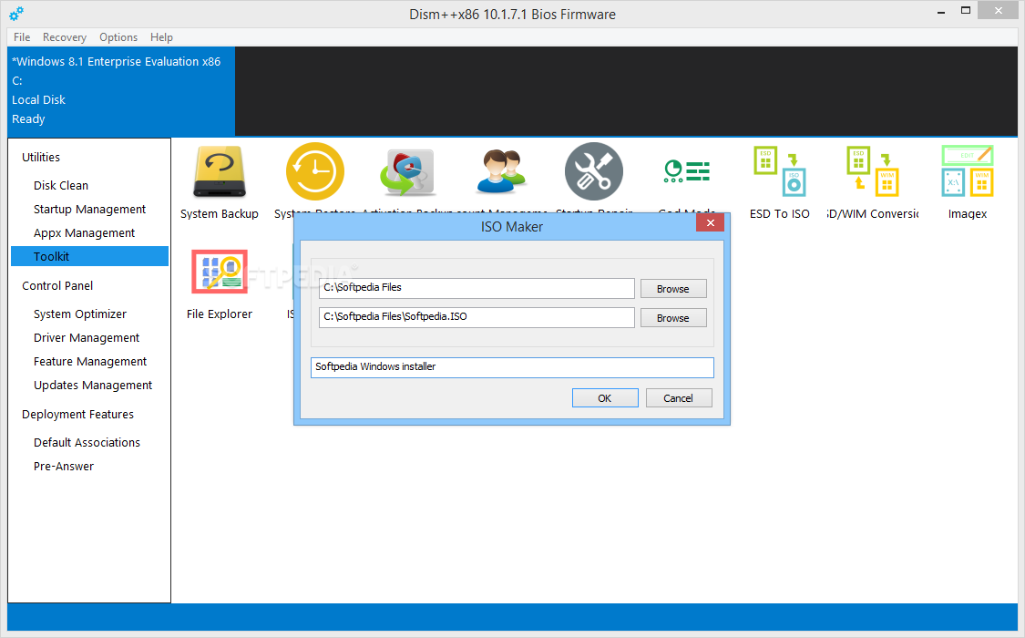Maximize the Dism++ window

click(x=966, y=11)
